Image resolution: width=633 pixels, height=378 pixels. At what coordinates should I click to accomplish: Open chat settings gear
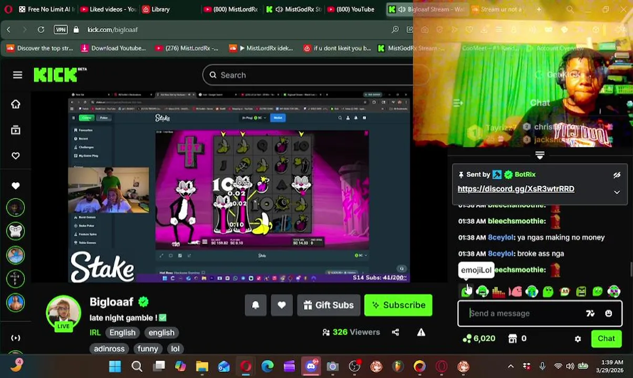(578, 339)
